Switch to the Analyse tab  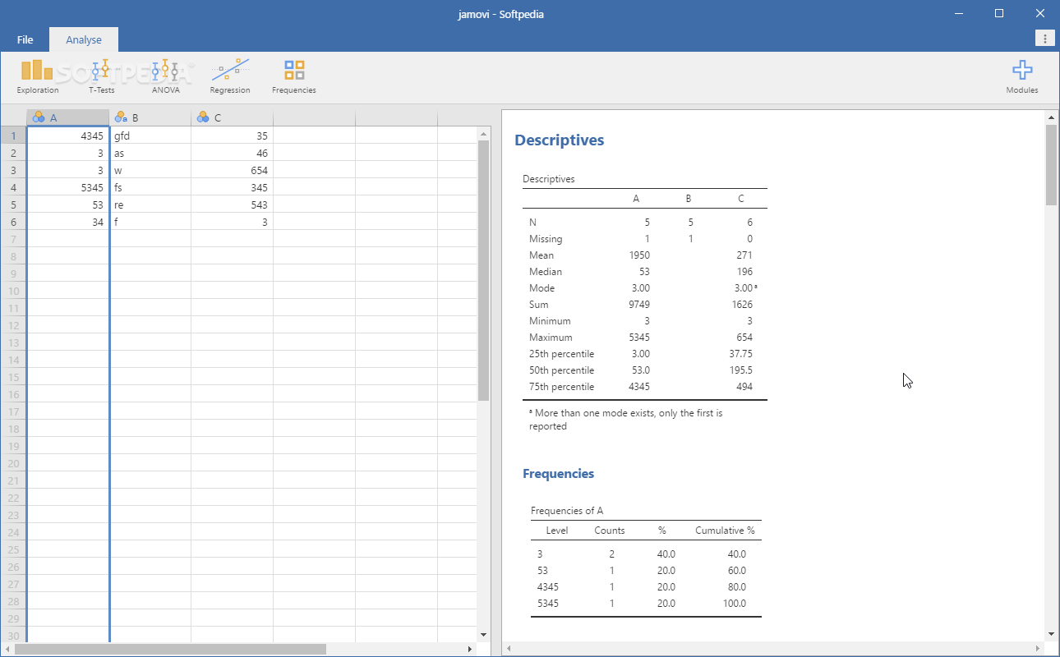coord(84,39)
